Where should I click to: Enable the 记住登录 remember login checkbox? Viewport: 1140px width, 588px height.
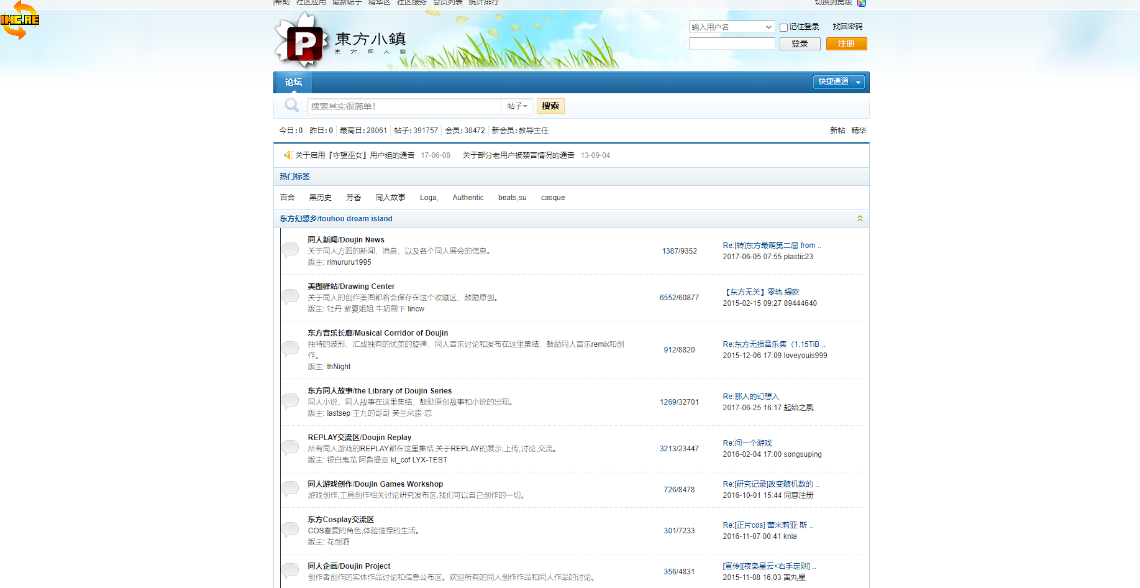tap(784, 27)
